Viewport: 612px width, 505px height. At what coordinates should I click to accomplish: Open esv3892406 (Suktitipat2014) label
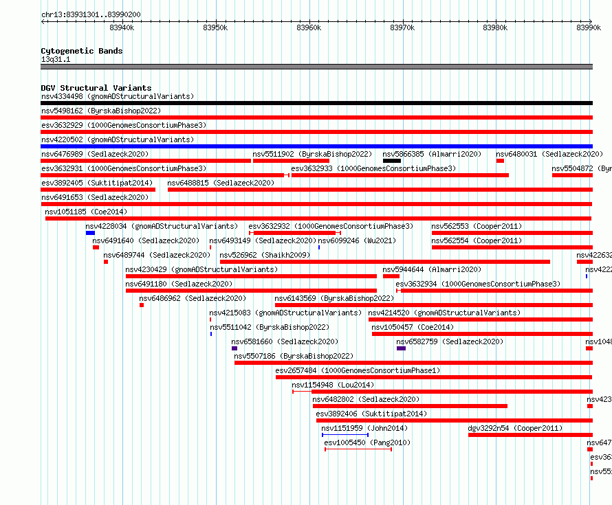tap(371, 414)
